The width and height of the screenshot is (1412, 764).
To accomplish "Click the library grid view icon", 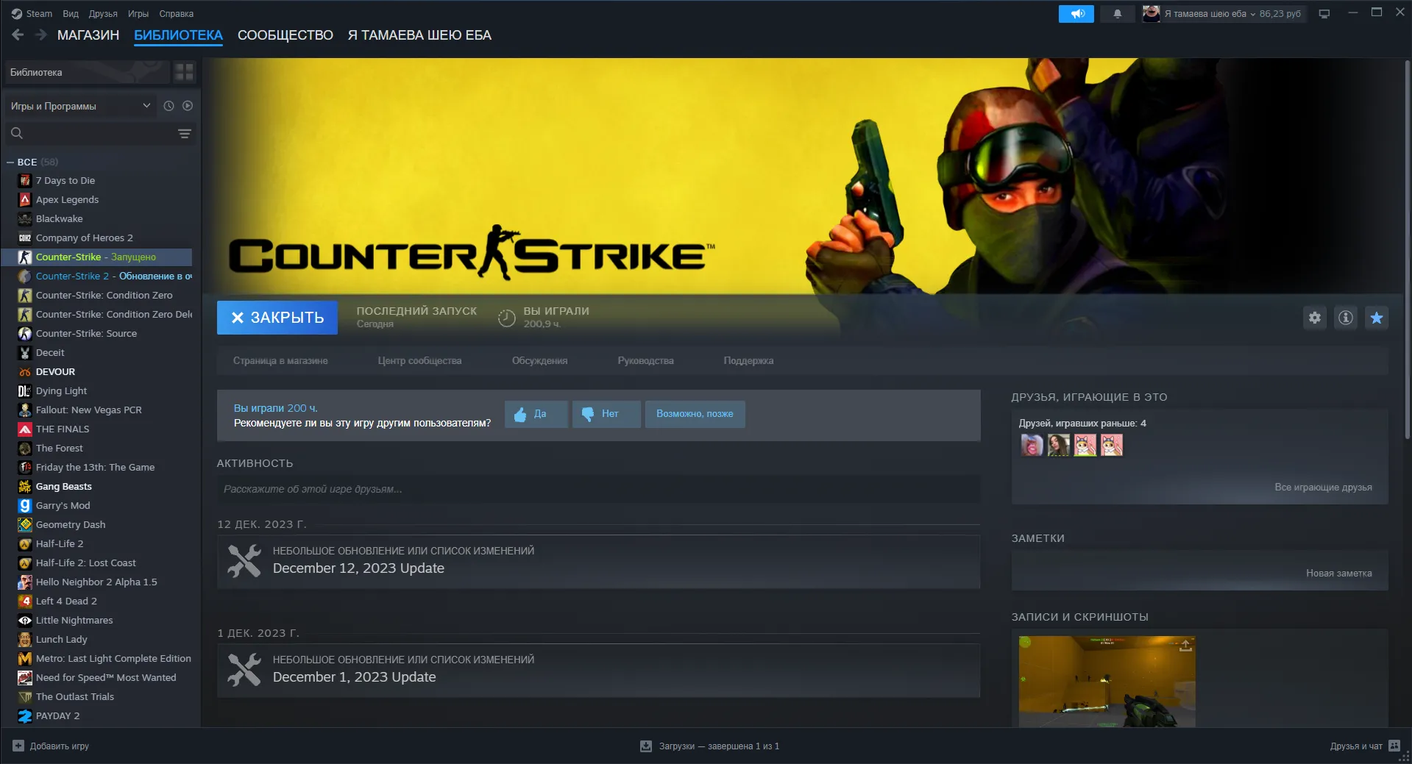I will [184, 72].
